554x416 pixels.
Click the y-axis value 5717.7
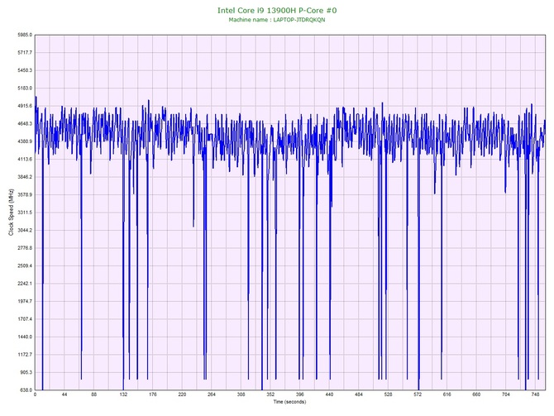[x=25, y=53]
